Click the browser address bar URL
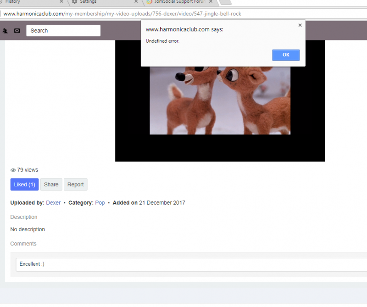This screenshot has width=367, height=307. click(122, 14)
